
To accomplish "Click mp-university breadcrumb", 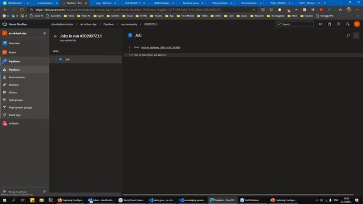I will 129,24.
